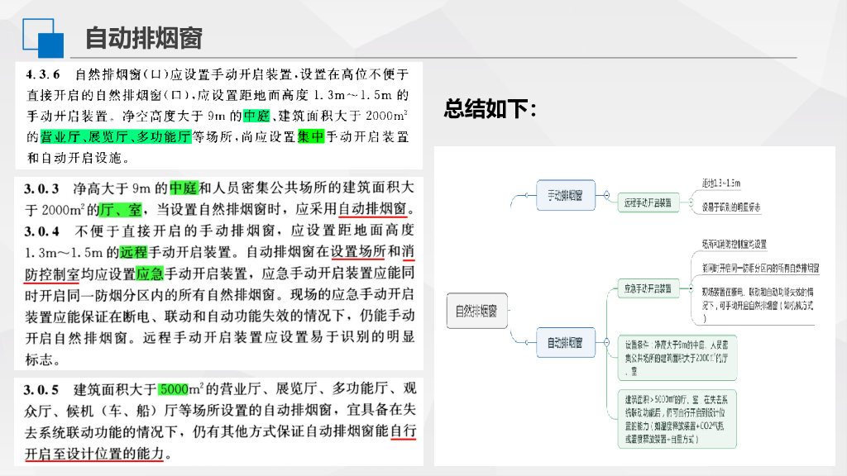Click clause number 4.3.6
Screen dimensions: 847x476
click(x=43, y=74)
